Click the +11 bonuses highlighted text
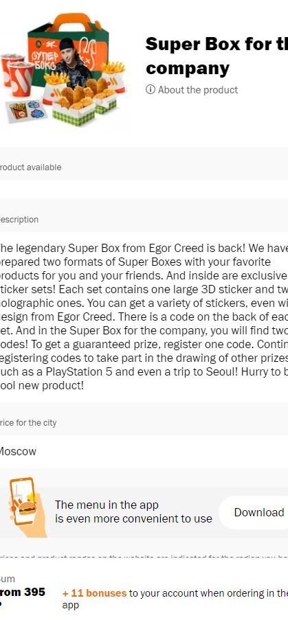 (94, 593)
